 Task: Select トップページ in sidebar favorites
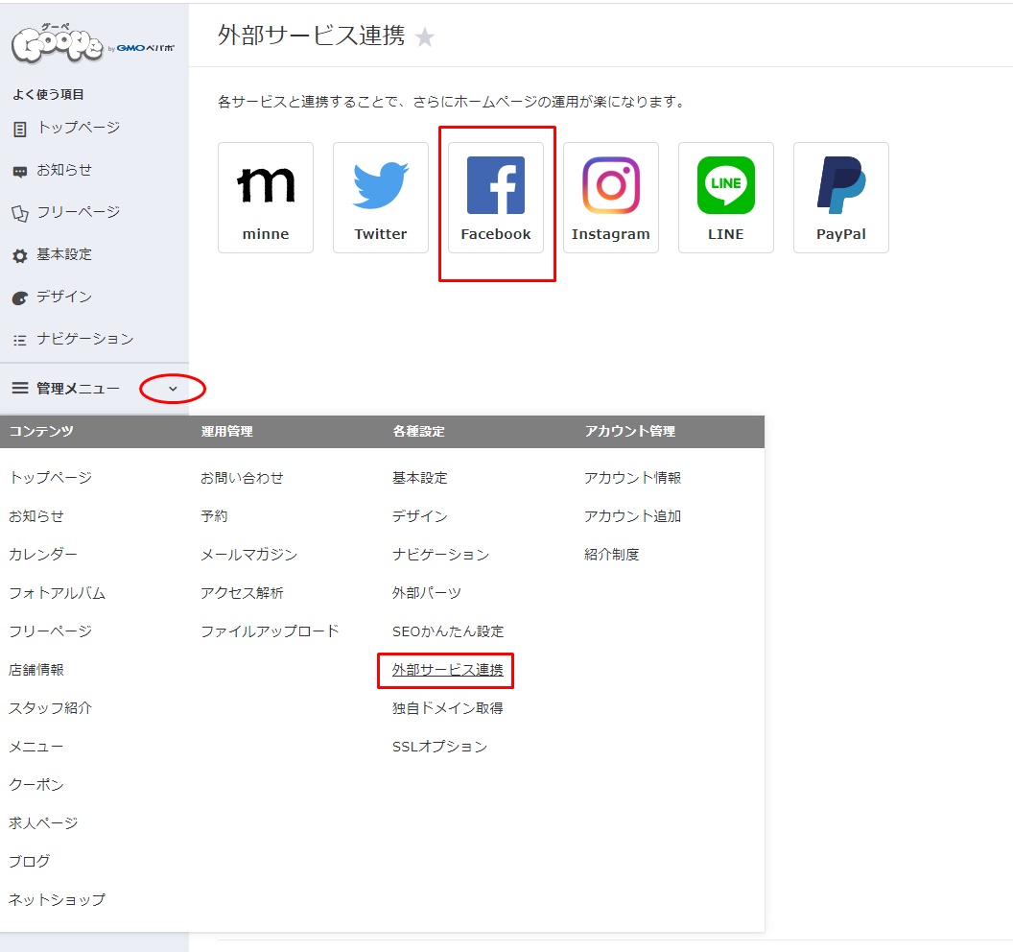pos(78,128)
